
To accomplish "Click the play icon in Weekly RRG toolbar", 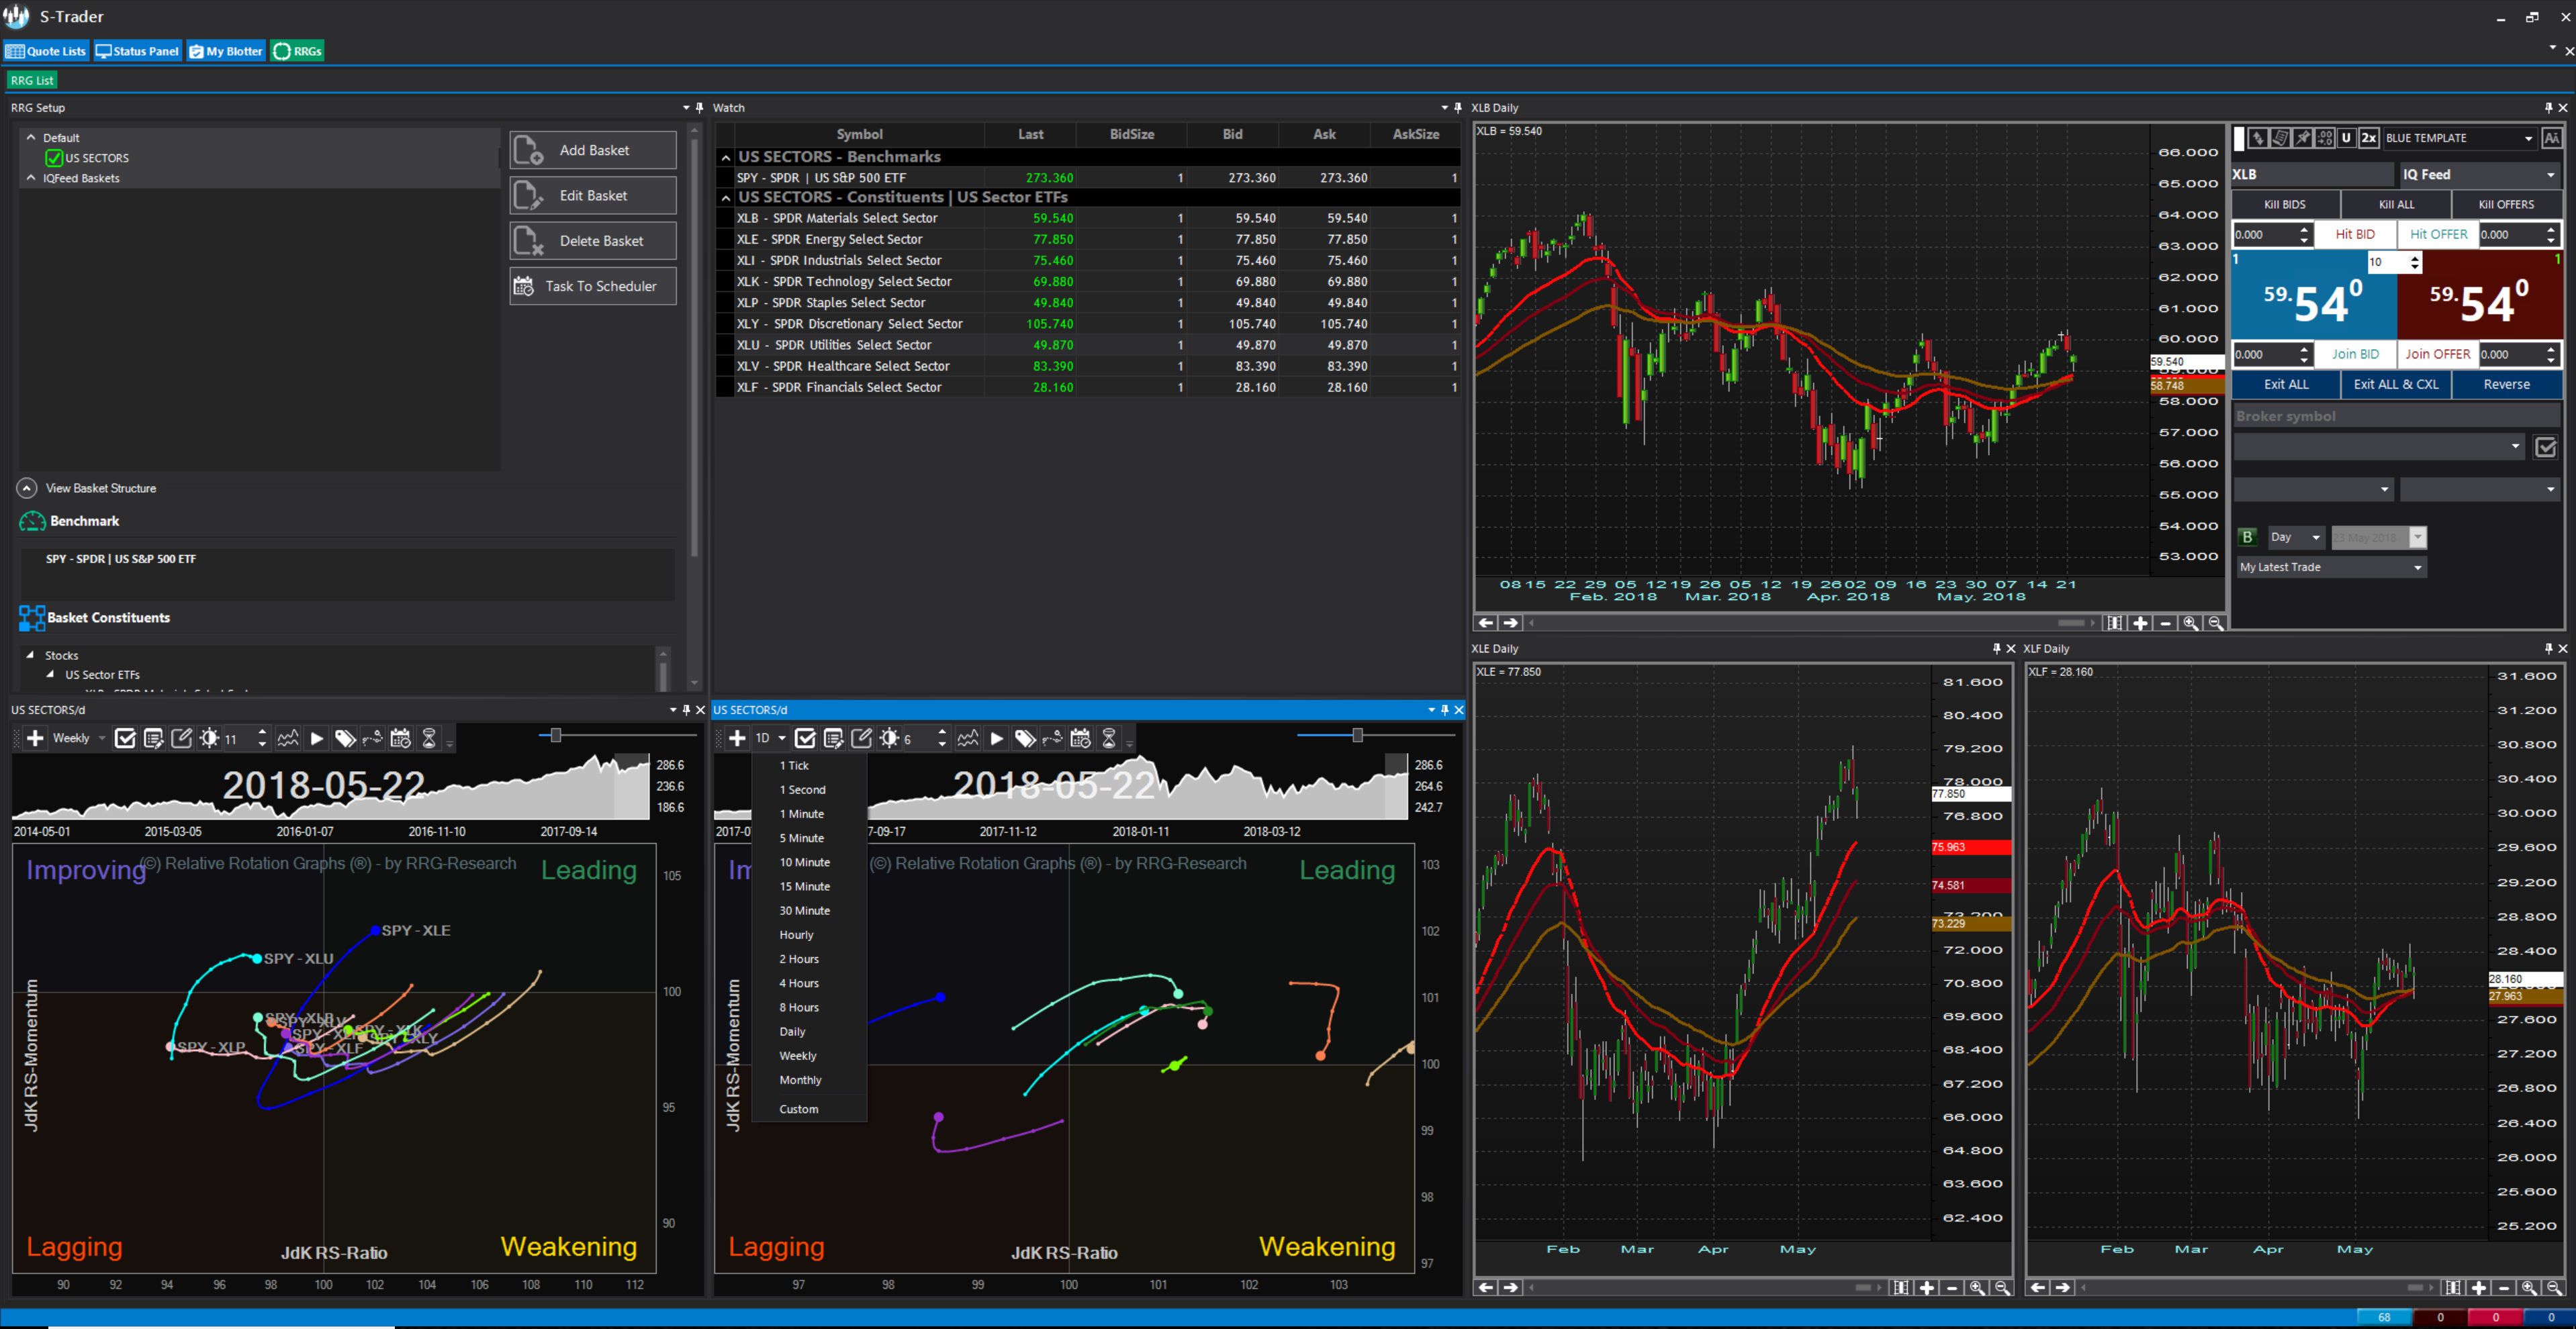I will (x=316, y=738).
